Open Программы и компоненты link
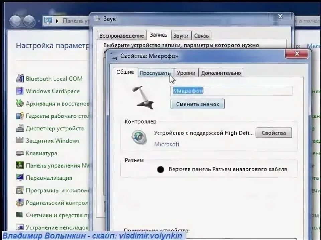The height and width of the screenshot is (240, 321). coord(58,190)
